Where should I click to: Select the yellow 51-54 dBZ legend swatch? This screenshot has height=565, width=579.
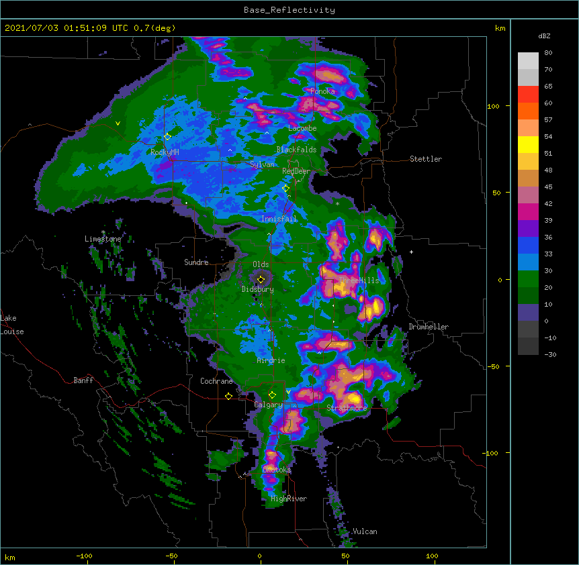point(528,144)
